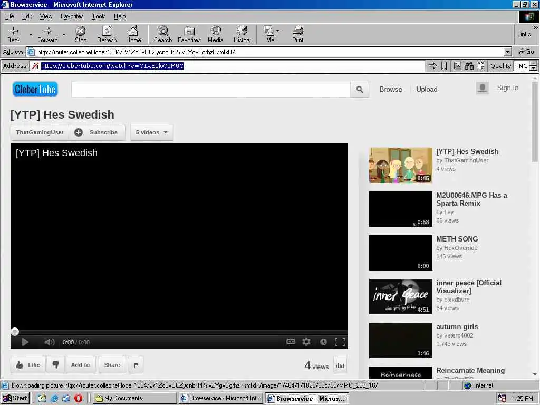Open the METH SONG video title
540x405 pixels.
tap(457, 239)
